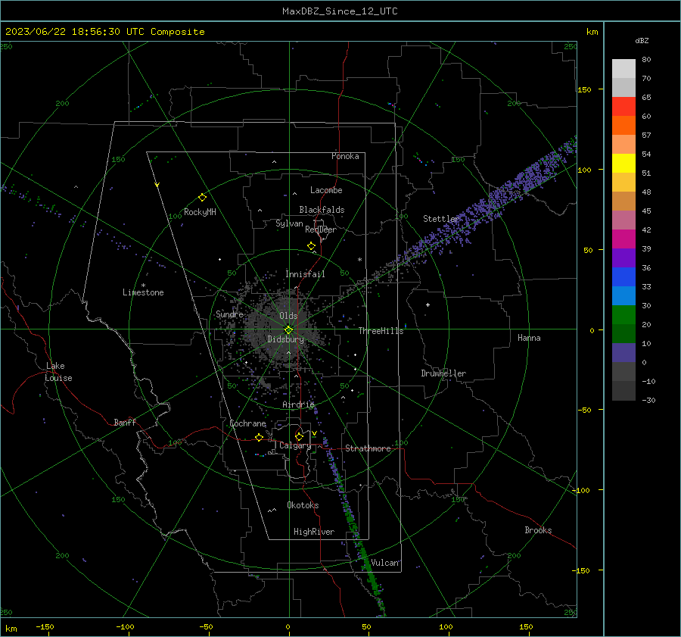Click the ThreeHills label
This screenshot has width=681, height=637.
tap(381, 331)
